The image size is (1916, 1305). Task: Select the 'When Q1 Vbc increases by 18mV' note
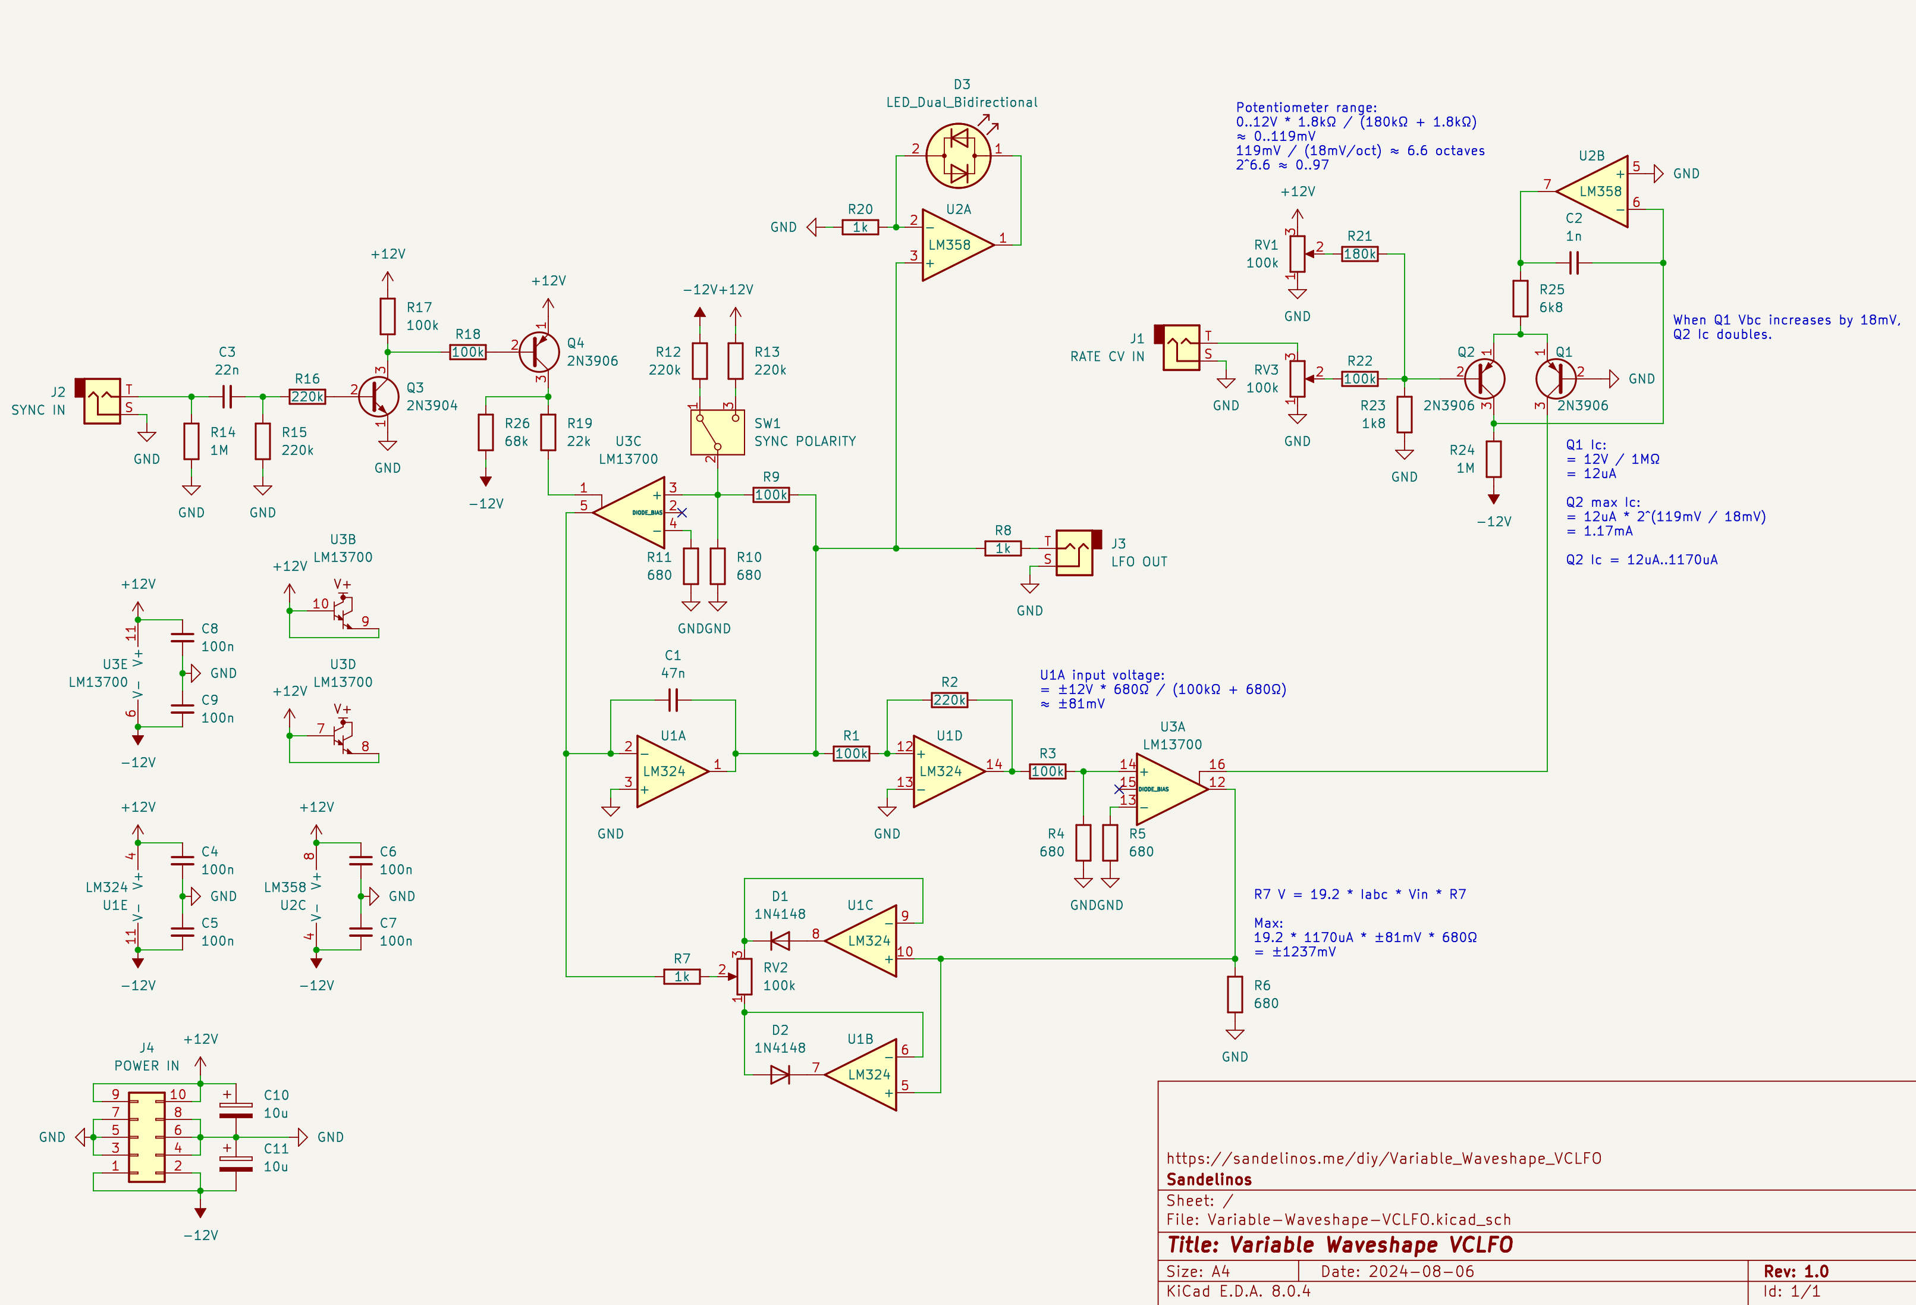click(1786, 327)
